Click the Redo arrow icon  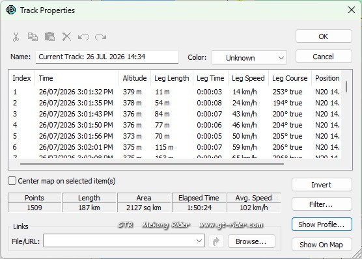(101, 37)
